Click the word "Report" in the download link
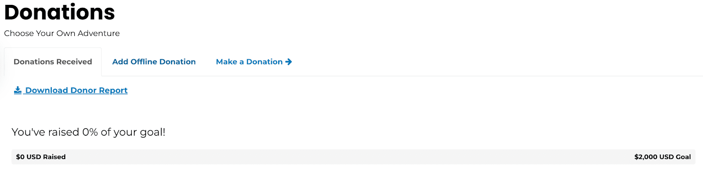This screenshot has width=703, height=181. pyautogui.click(x=113, y=90)
